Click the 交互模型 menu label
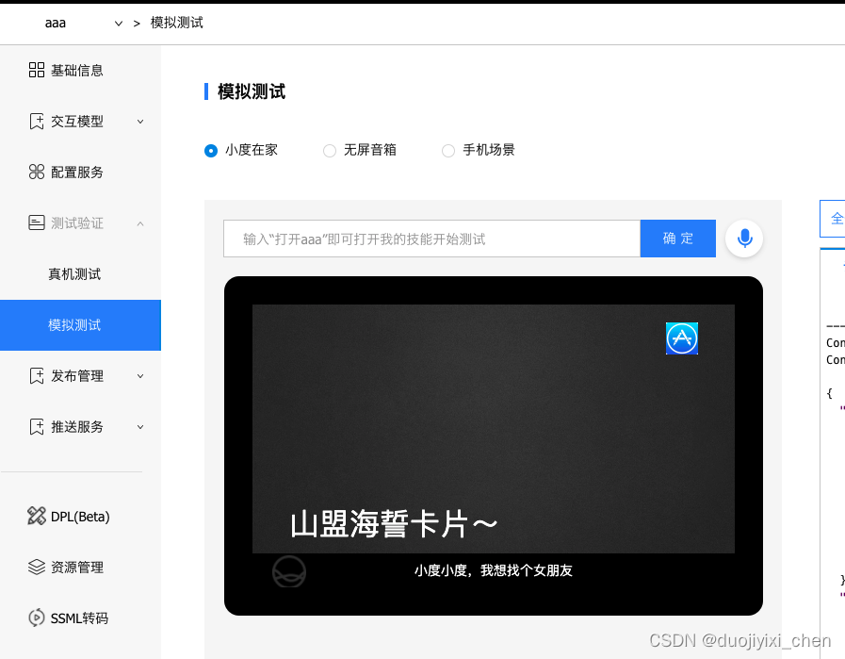 [77, 122]
